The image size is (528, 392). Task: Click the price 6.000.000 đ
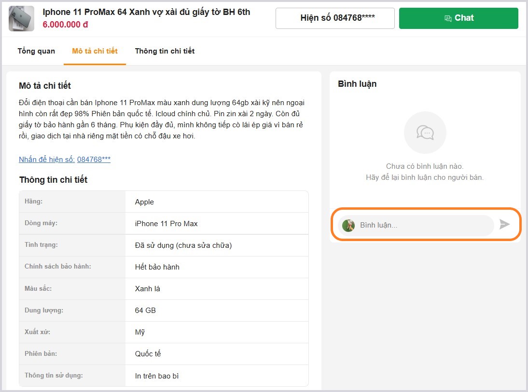coord(65,25)
